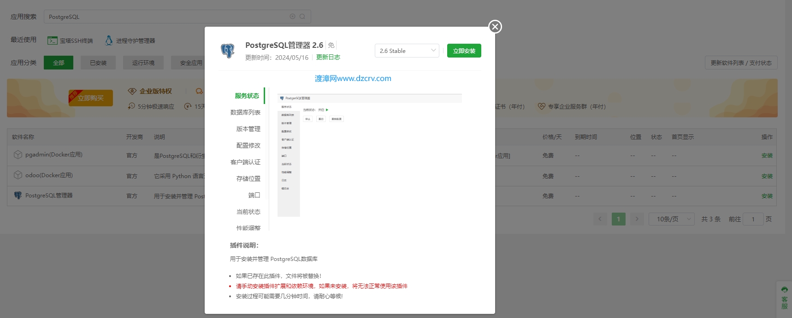This screenshot has width=792, height=318.
Task: Click the odoo(Docker应用) cube icon
Action: click(18, 175)
